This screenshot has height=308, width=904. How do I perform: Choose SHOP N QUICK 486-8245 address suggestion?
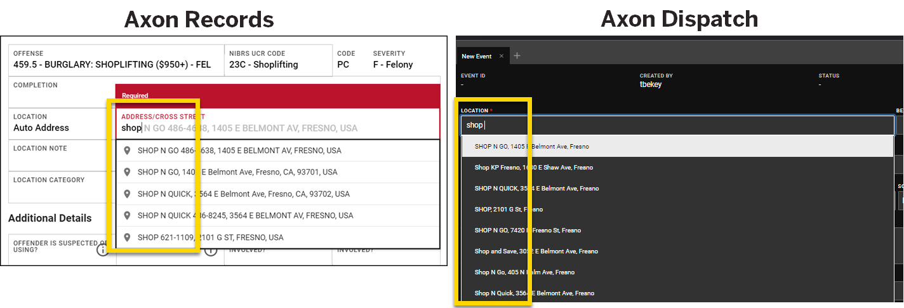pos(245,216)
